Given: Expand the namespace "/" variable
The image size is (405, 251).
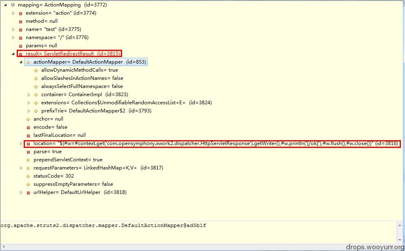Looking at the screenshot, I should coord(13,37).
